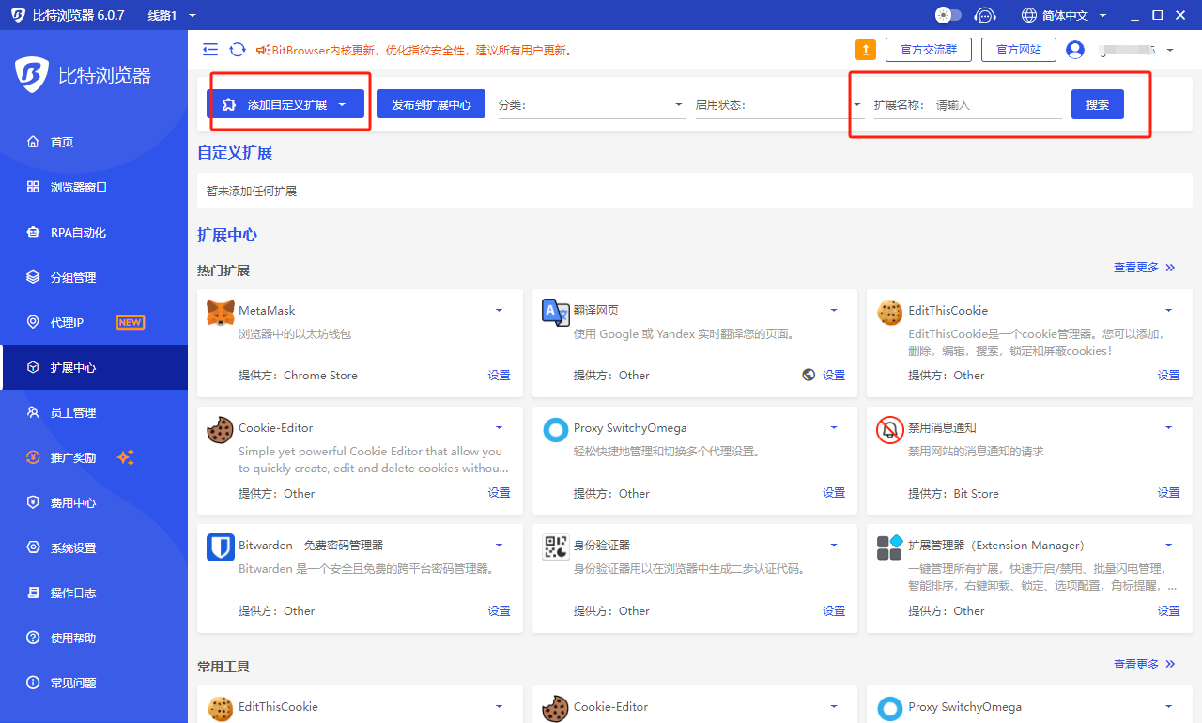This screenshot has height=723, width=1202.
Task: Click the Cookie-Editor cookie icon in 热门扩展
Action: pos(220,430)
